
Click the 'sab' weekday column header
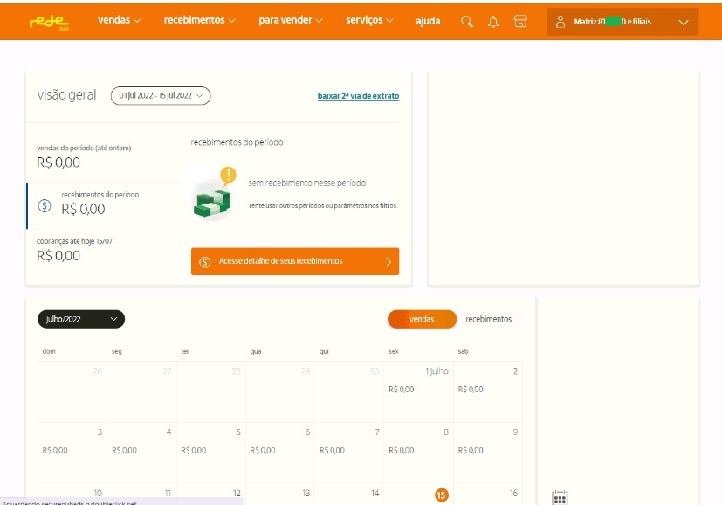pyautogui.click(x=463, y=351)
